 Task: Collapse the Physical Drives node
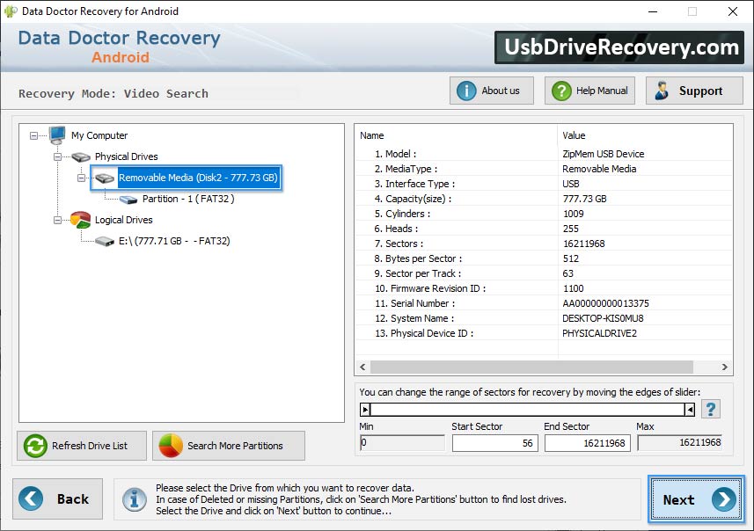57,156
